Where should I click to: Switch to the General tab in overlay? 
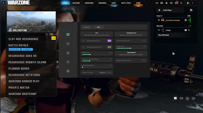[x=87, y=27]
